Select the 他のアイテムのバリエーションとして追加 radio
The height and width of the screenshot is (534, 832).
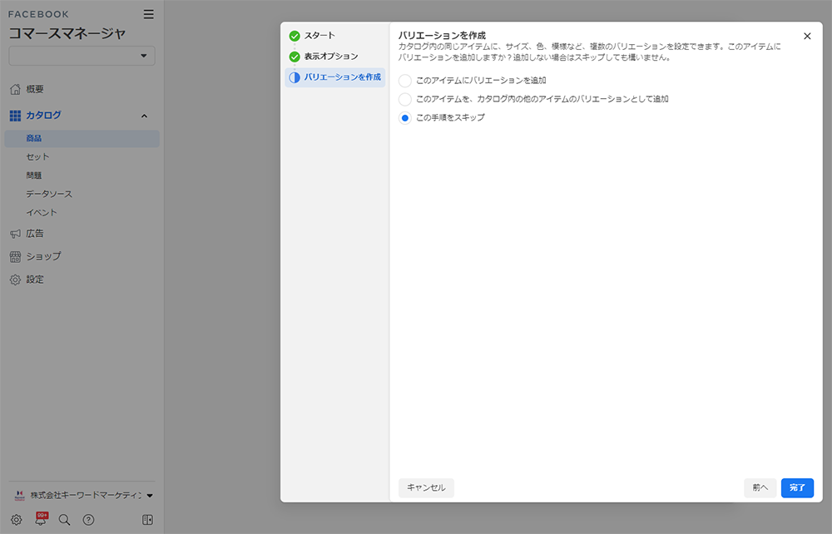tap(405, 99)
